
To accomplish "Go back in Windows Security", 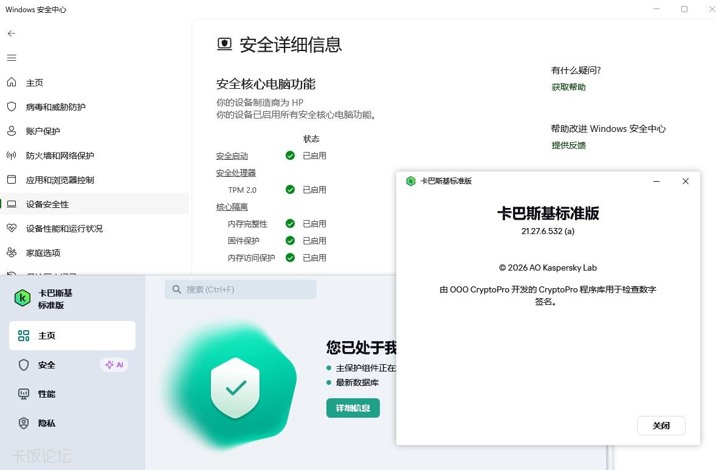I will coord(12,33).
